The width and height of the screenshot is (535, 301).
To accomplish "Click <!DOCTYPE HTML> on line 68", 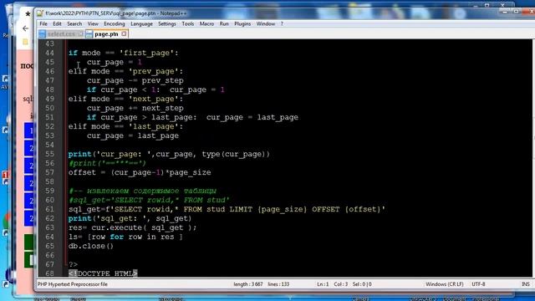I will pyautogui.click(x=103, y=273).
